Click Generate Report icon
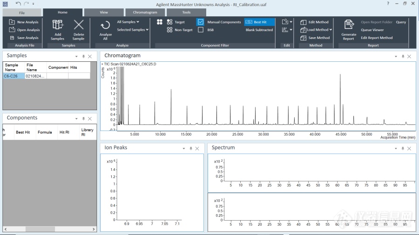 coord(349,25)
